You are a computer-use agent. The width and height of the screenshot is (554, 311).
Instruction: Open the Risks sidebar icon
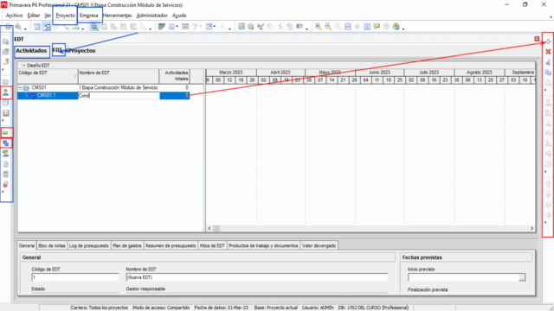pos(6,184)
